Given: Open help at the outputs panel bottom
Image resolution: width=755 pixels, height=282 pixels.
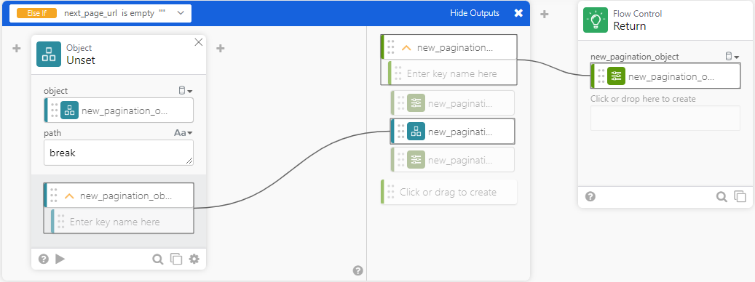Looking at the screenshot, I should pos(357,270).
